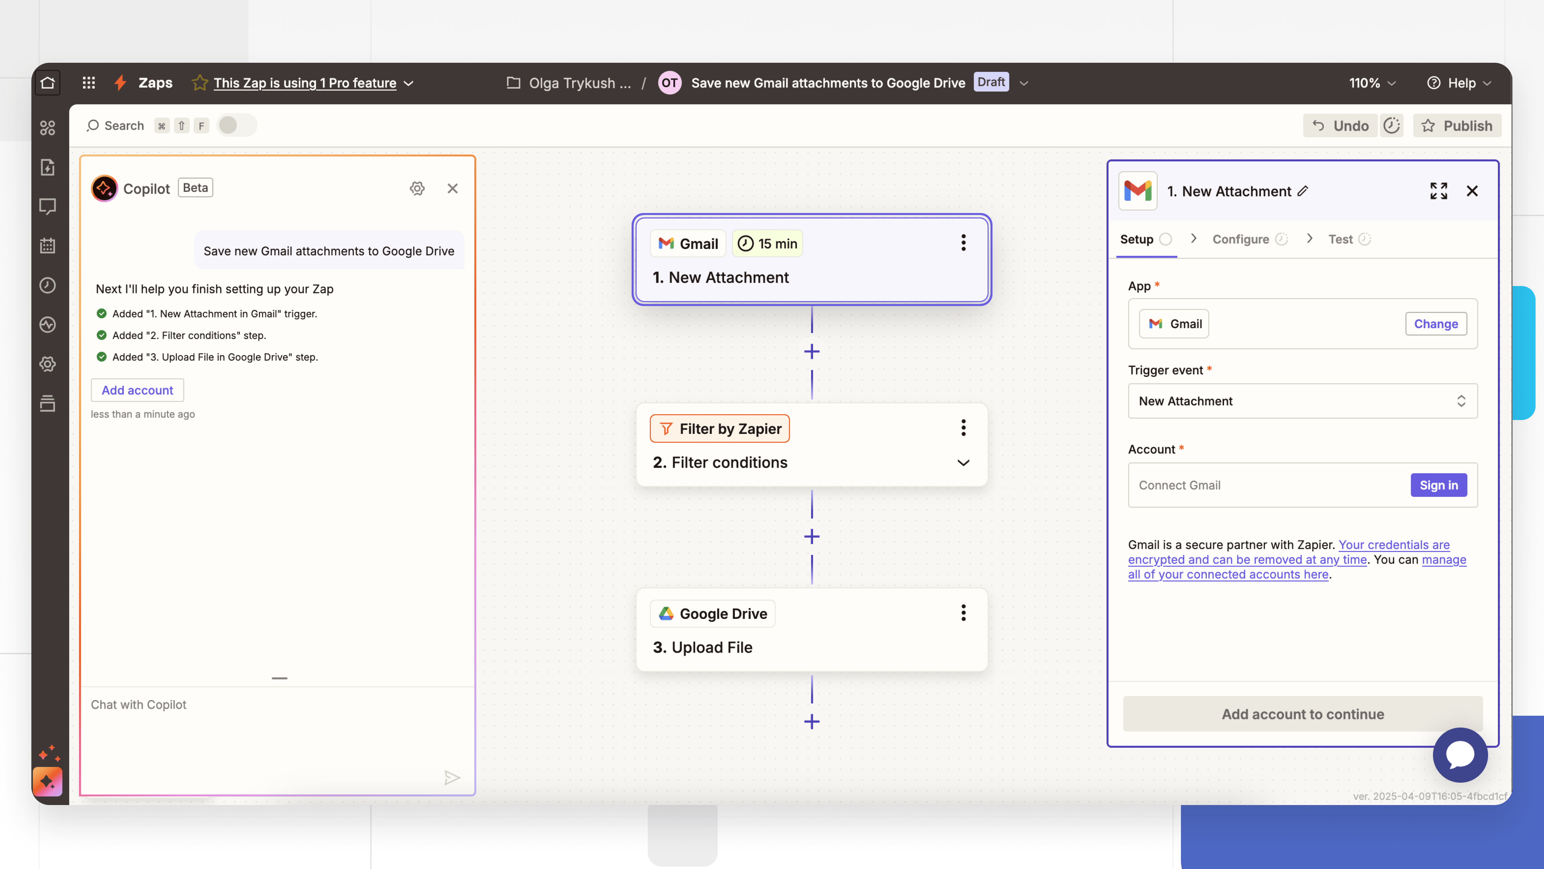Close the Copilot panel

(453, 188)
